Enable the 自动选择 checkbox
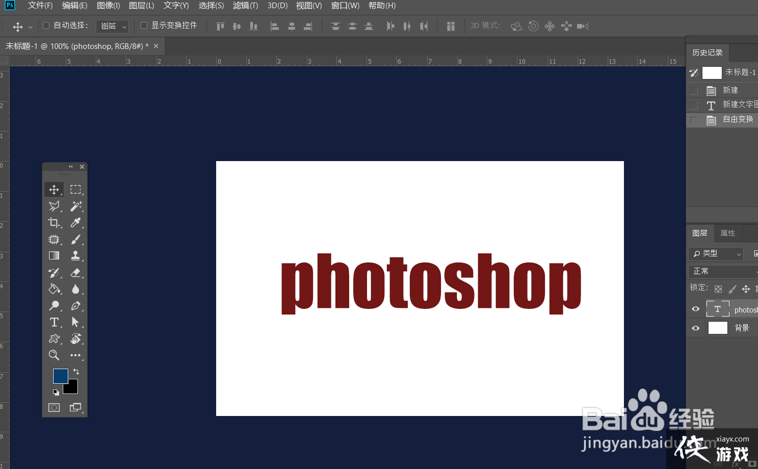Image resolution: width=758 pixels, height=469 pixels. (x=46, y=25)
